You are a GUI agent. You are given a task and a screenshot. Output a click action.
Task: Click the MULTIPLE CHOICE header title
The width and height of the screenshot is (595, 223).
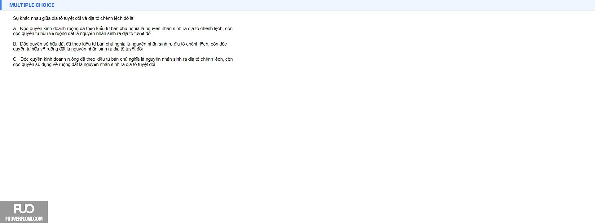click(32, 5)
